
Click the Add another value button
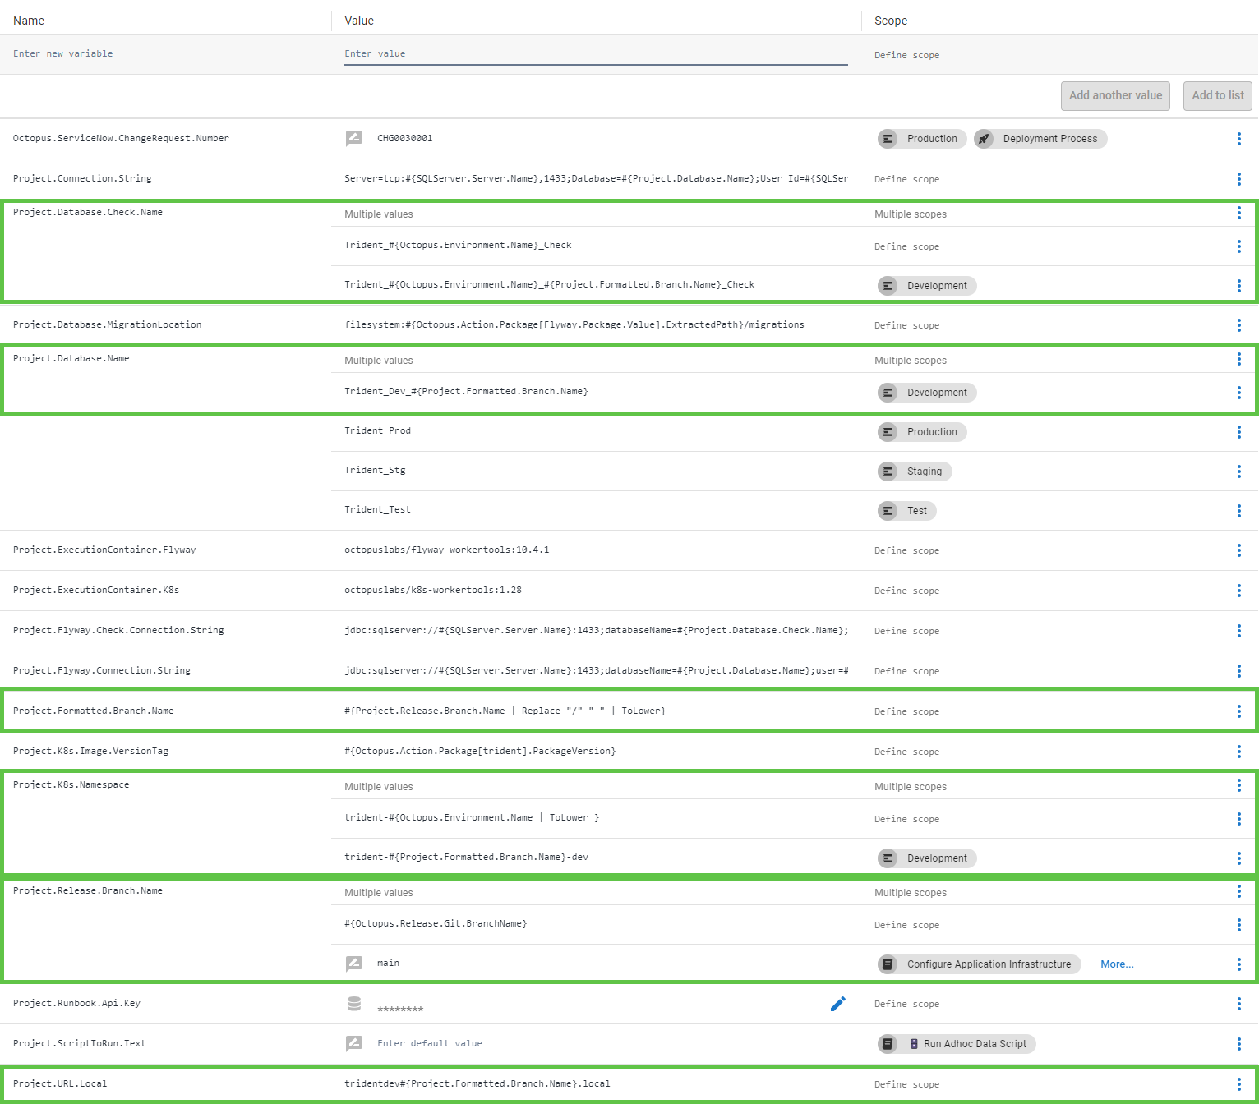click(1114, 95)
